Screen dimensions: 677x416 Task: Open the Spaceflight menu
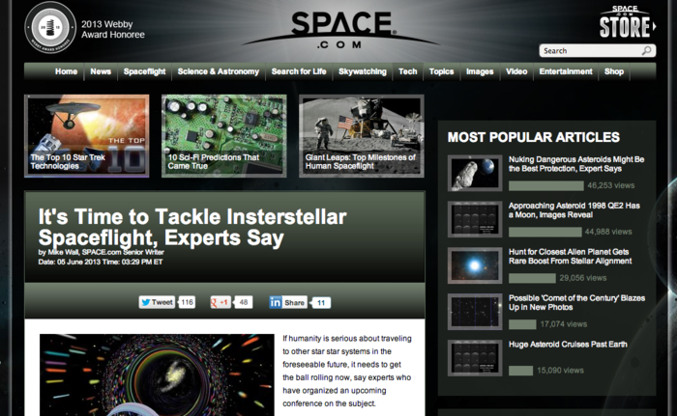tap(145, 71)
